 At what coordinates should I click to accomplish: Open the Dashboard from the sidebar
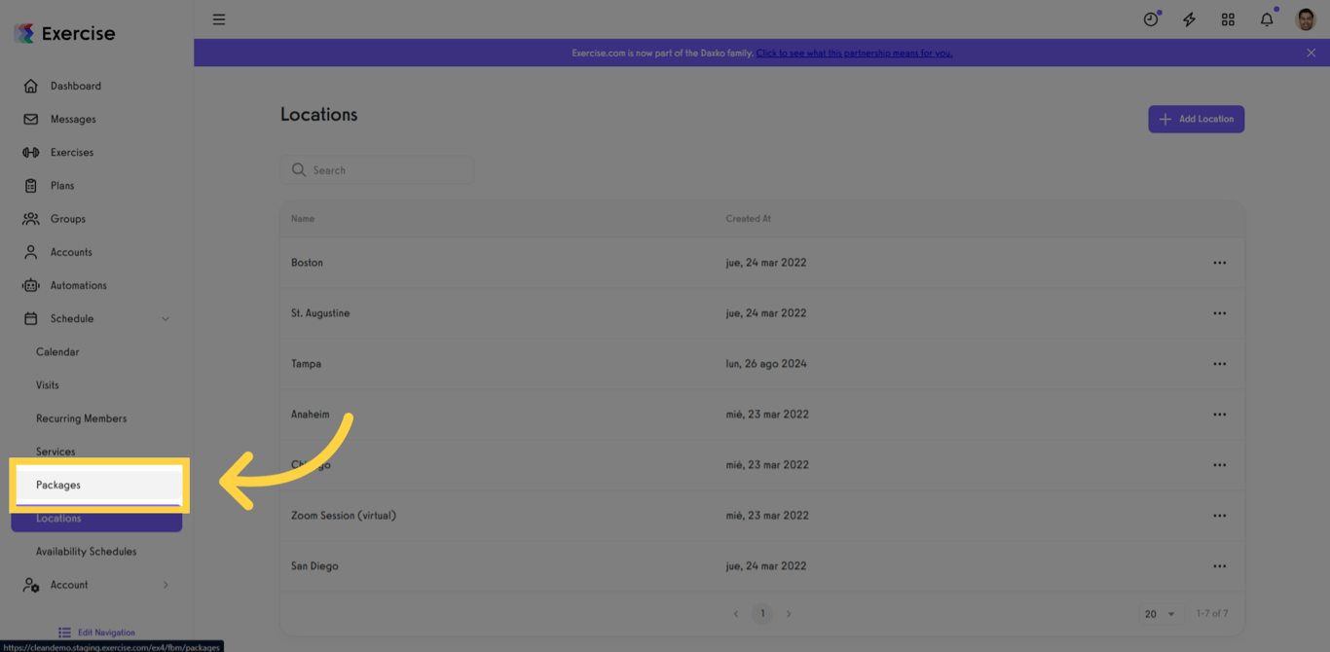75,86
